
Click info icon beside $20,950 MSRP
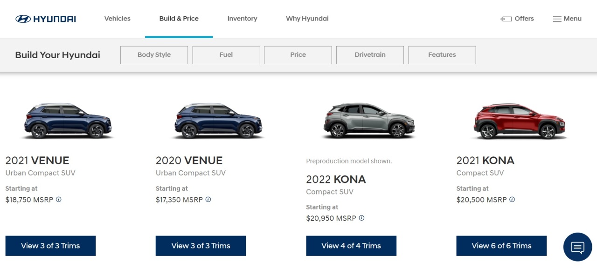click(361, 218)
